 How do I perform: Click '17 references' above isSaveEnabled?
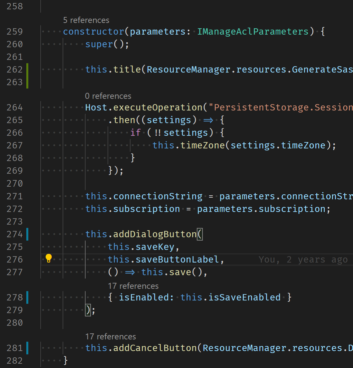point(133,286)
